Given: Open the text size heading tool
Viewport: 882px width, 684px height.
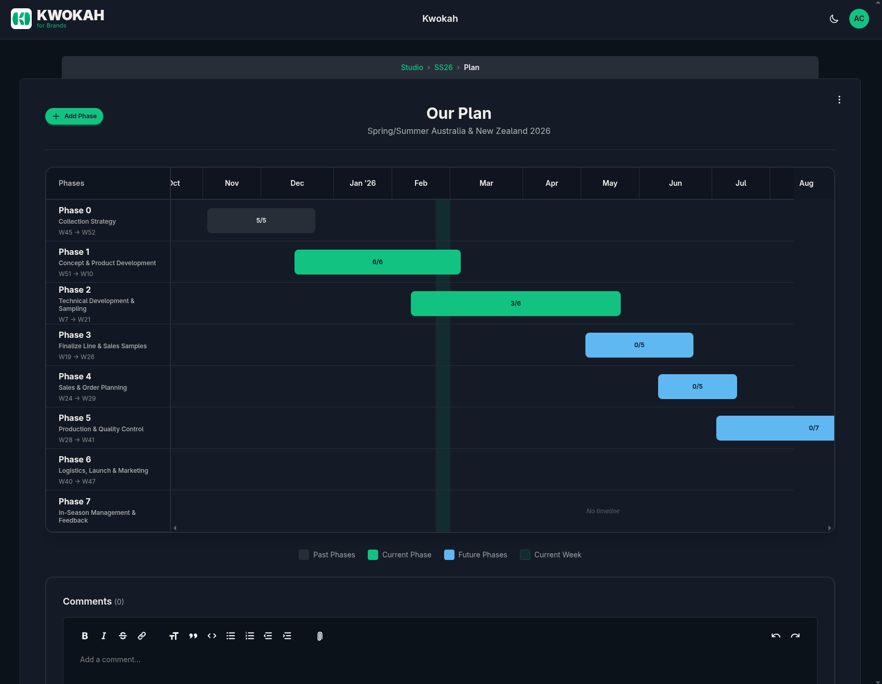Looking at the screenshot, I should click(x=174, y=636).
